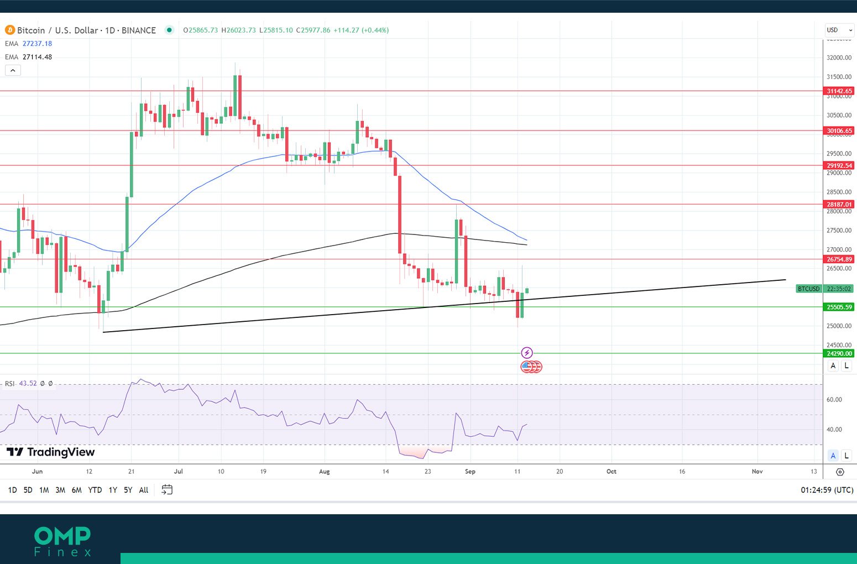Click the 30106.65 red price label
857x564 pixels.
click(839, 131)
